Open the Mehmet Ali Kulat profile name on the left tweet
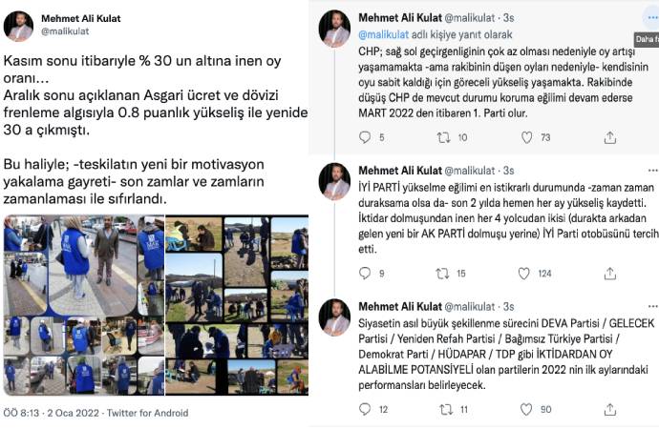 click(x=80, y=18)
